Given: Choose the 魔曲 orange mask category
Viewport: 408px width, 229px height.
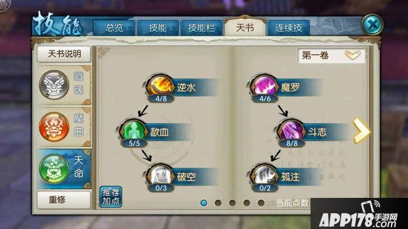Looking at the screenshot, I should (64, 127).
